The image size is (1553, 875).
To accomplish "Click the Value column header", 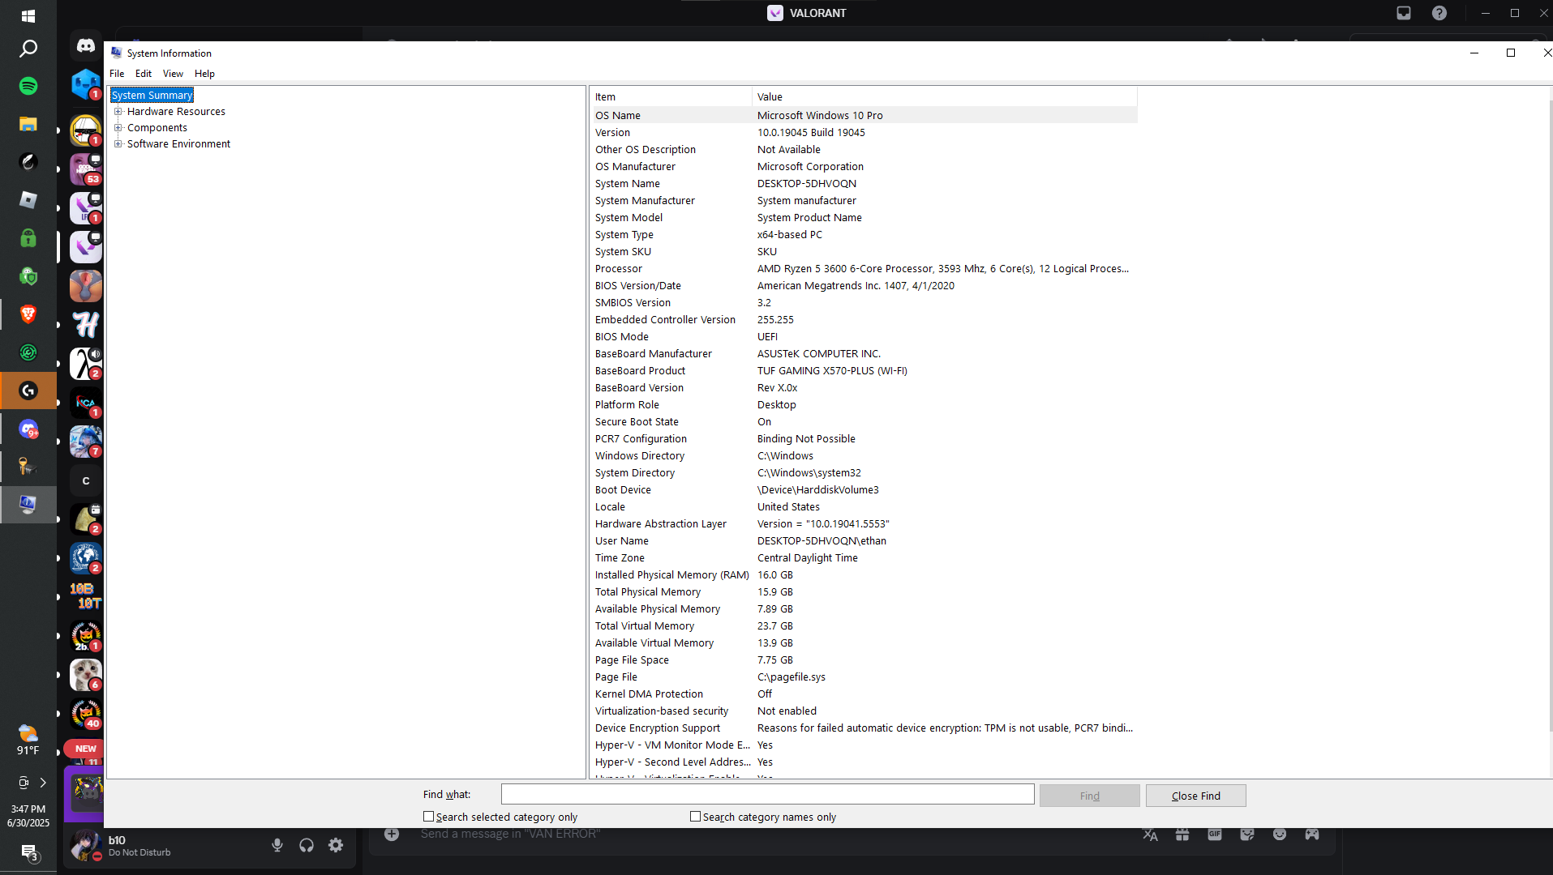I will (x=945, y=96).
